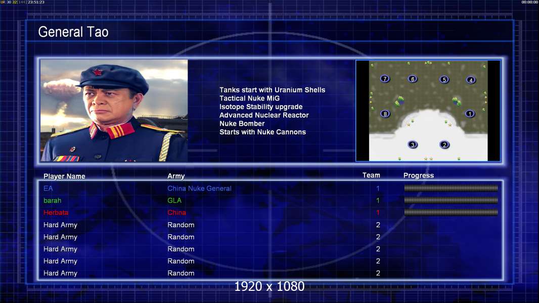Click 'Nuke Bomber' text
539x303 pixels.
click(242, 124)
